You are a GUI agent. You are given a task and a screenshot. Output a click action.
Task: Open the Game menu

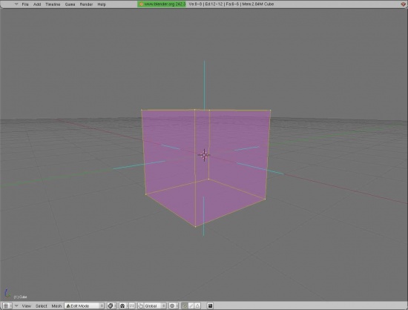pyautogui.click(x=70, y=4)
